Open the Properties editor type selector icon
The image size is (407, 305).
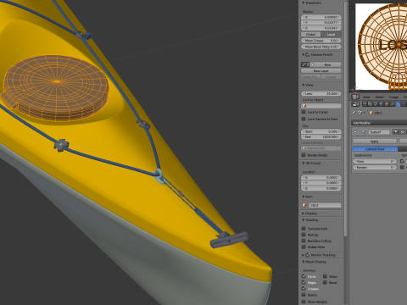click(355, 104)
